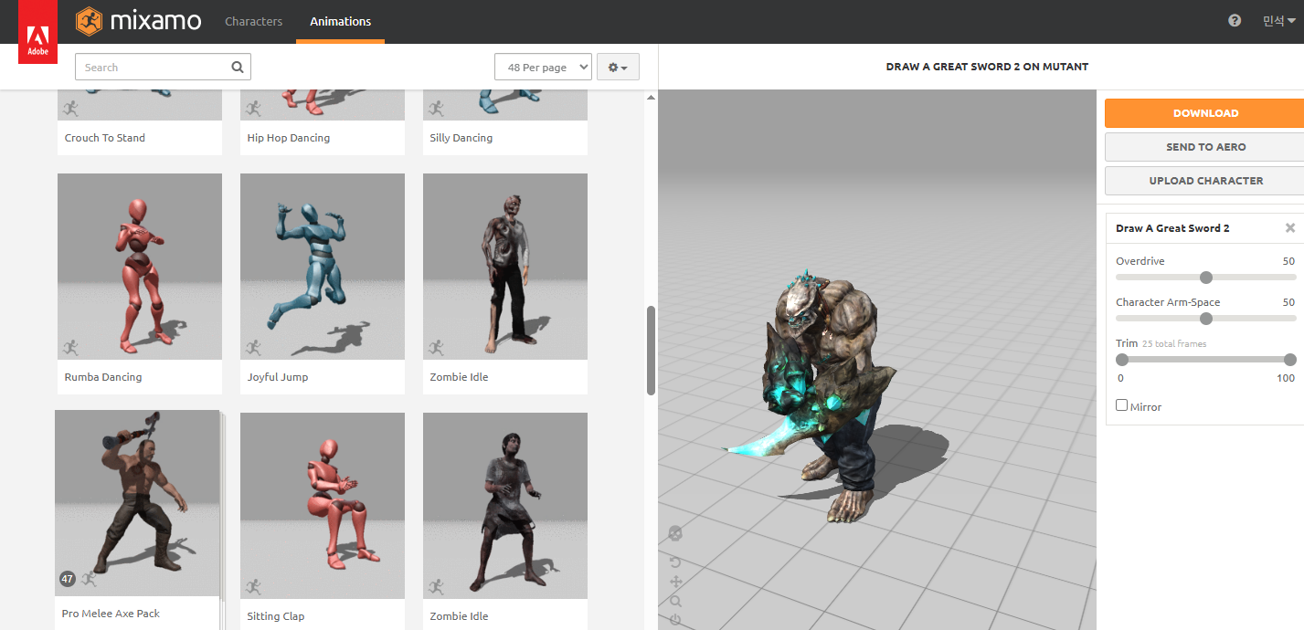Click the scrollbar up arrow

[x=651, y=97]
